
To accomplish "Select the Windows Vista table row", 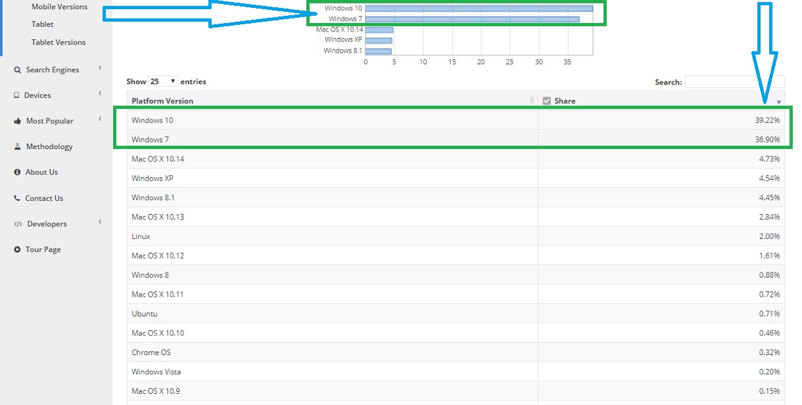I will point(456,372).
